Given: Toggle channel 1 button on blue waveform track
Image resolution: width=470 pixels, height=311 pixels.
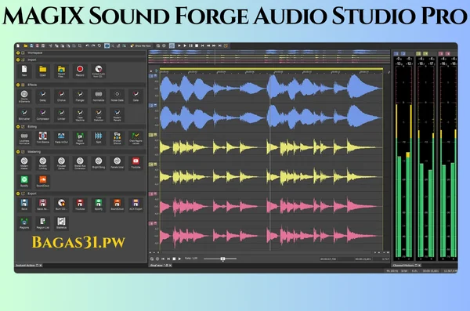Looking at the screenshot, I should click(x=151, y=76).
